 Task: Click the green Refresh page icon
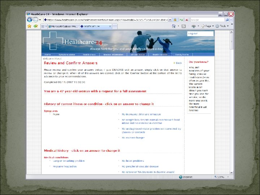point(181,20)
